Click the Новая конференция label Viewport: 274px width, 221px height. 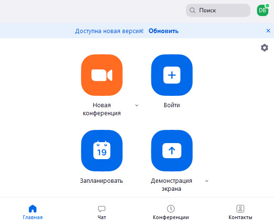click(102, 109)
